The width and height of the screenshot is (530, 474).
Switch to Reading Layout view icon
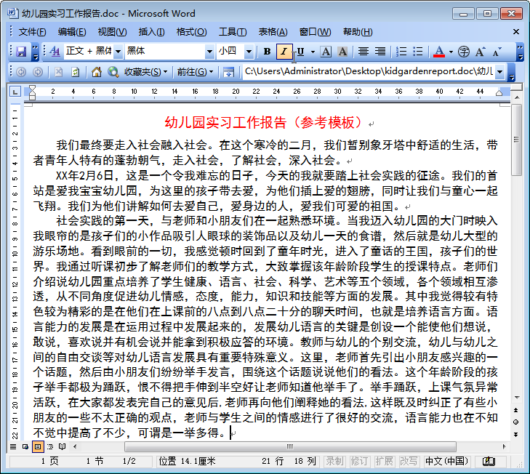(63, 446)
